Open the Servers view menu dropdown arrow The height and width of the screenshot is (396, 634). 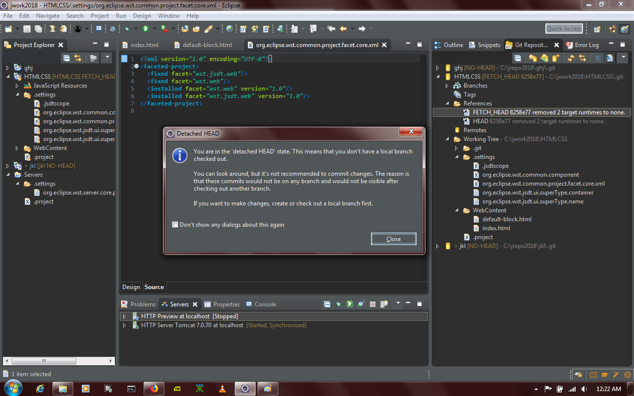click(x=398, y=303)
